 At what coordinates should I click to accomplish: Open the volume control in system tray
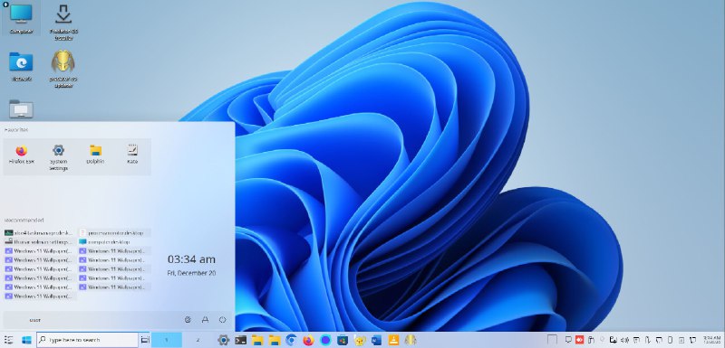[624, 340]
